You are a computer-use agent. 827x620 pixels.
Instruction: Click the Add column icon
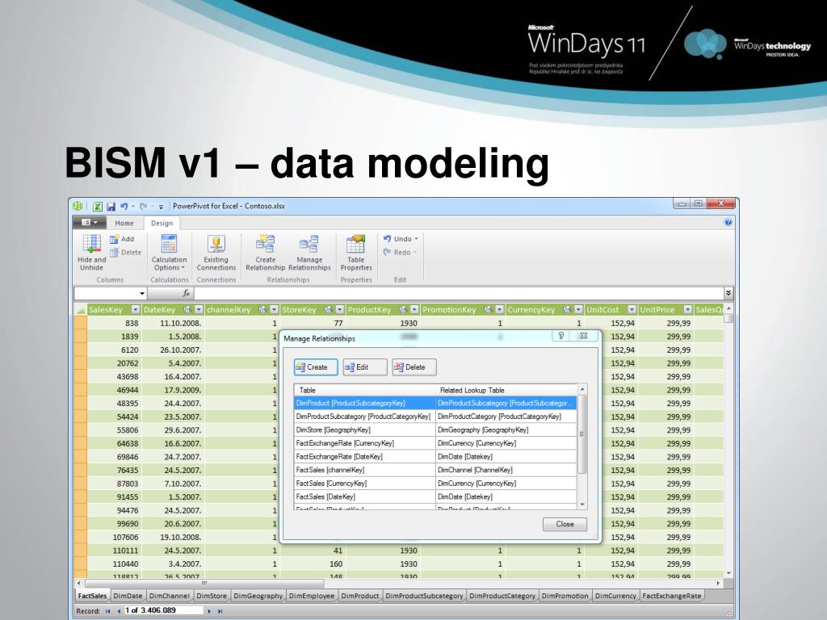[122, 239]
